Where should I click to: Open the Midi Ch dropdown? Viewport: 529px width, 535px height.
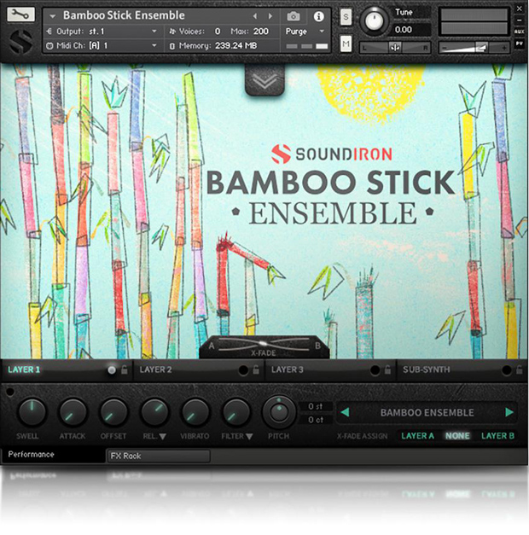102,45
